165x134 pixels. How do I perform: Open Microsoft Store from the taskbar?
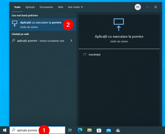click(x=99, y=130)
